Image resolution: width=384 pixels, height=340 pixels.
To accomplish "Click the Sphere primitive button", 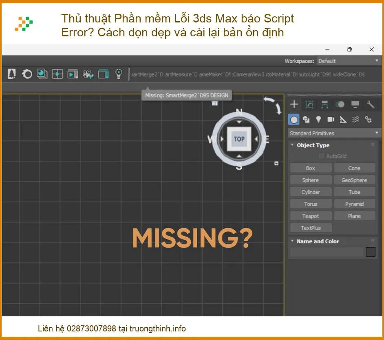I will click(x=311, y=180).
